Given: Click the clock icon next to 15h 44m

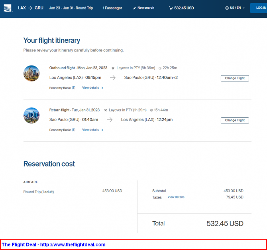Looking at the screenshot, I should pyautogui.click(x=151, y=110).
